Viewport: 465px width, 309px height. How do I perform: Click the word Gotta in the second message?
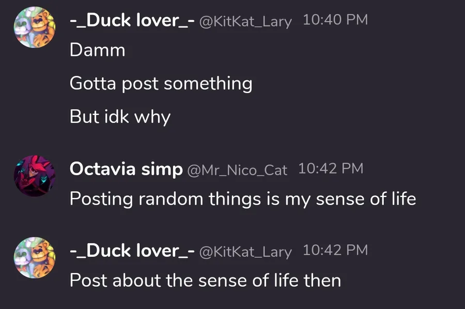[x=93, y=83]
